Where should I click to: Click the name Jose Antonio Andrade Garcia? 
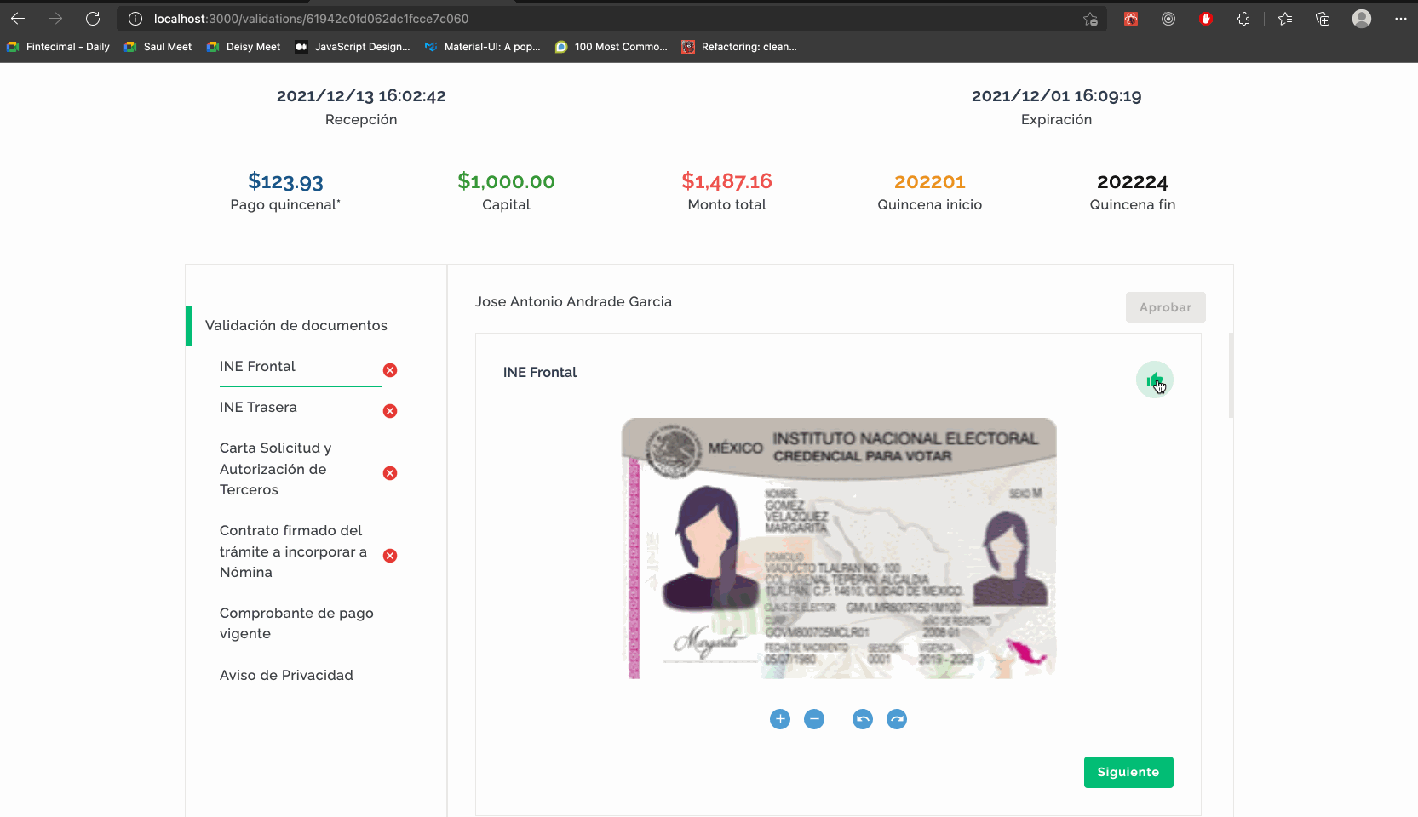click(573, 301)
